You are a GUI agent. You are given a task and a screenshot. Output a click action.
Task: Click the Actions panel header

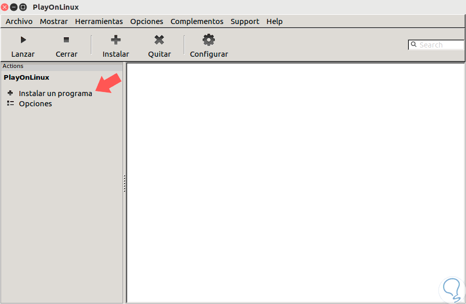pos(62,66)
